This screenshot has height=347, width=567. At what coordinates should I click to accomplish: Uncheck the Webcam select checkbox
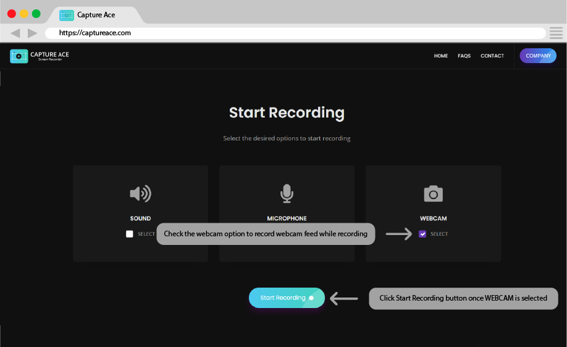point(422,234)
